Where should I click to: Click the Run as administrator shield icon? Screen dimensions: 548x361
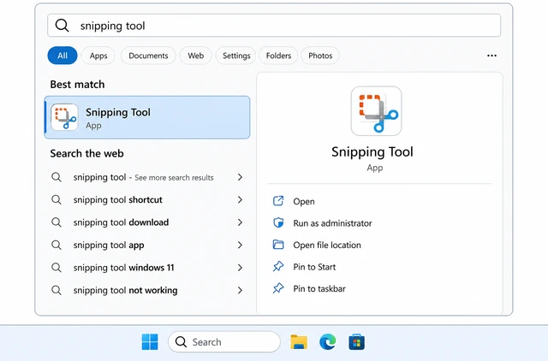278,222
